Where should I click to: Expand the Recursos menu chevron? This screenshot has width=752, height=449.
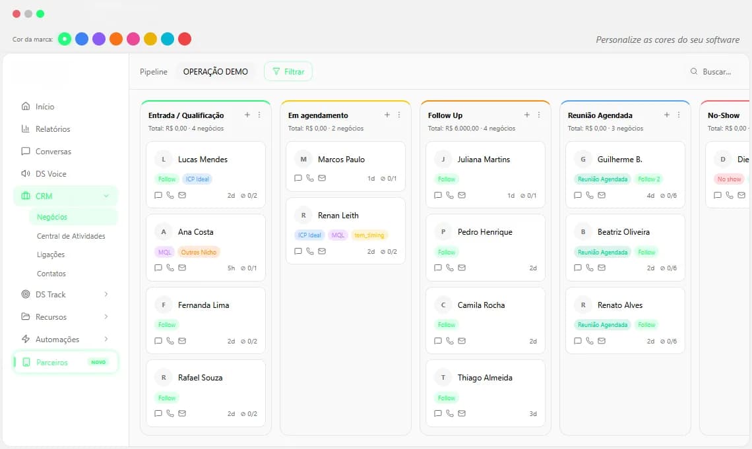tap(106, 316)
